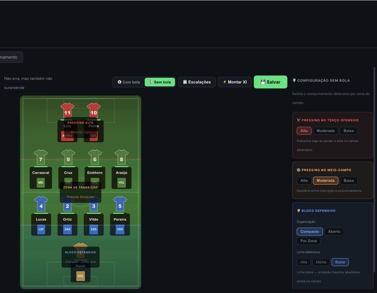Click the Pereira player name card
377x293 pixels.
120,225
